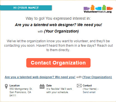Click the green raised hand logo icon

(x=104, y=8)
